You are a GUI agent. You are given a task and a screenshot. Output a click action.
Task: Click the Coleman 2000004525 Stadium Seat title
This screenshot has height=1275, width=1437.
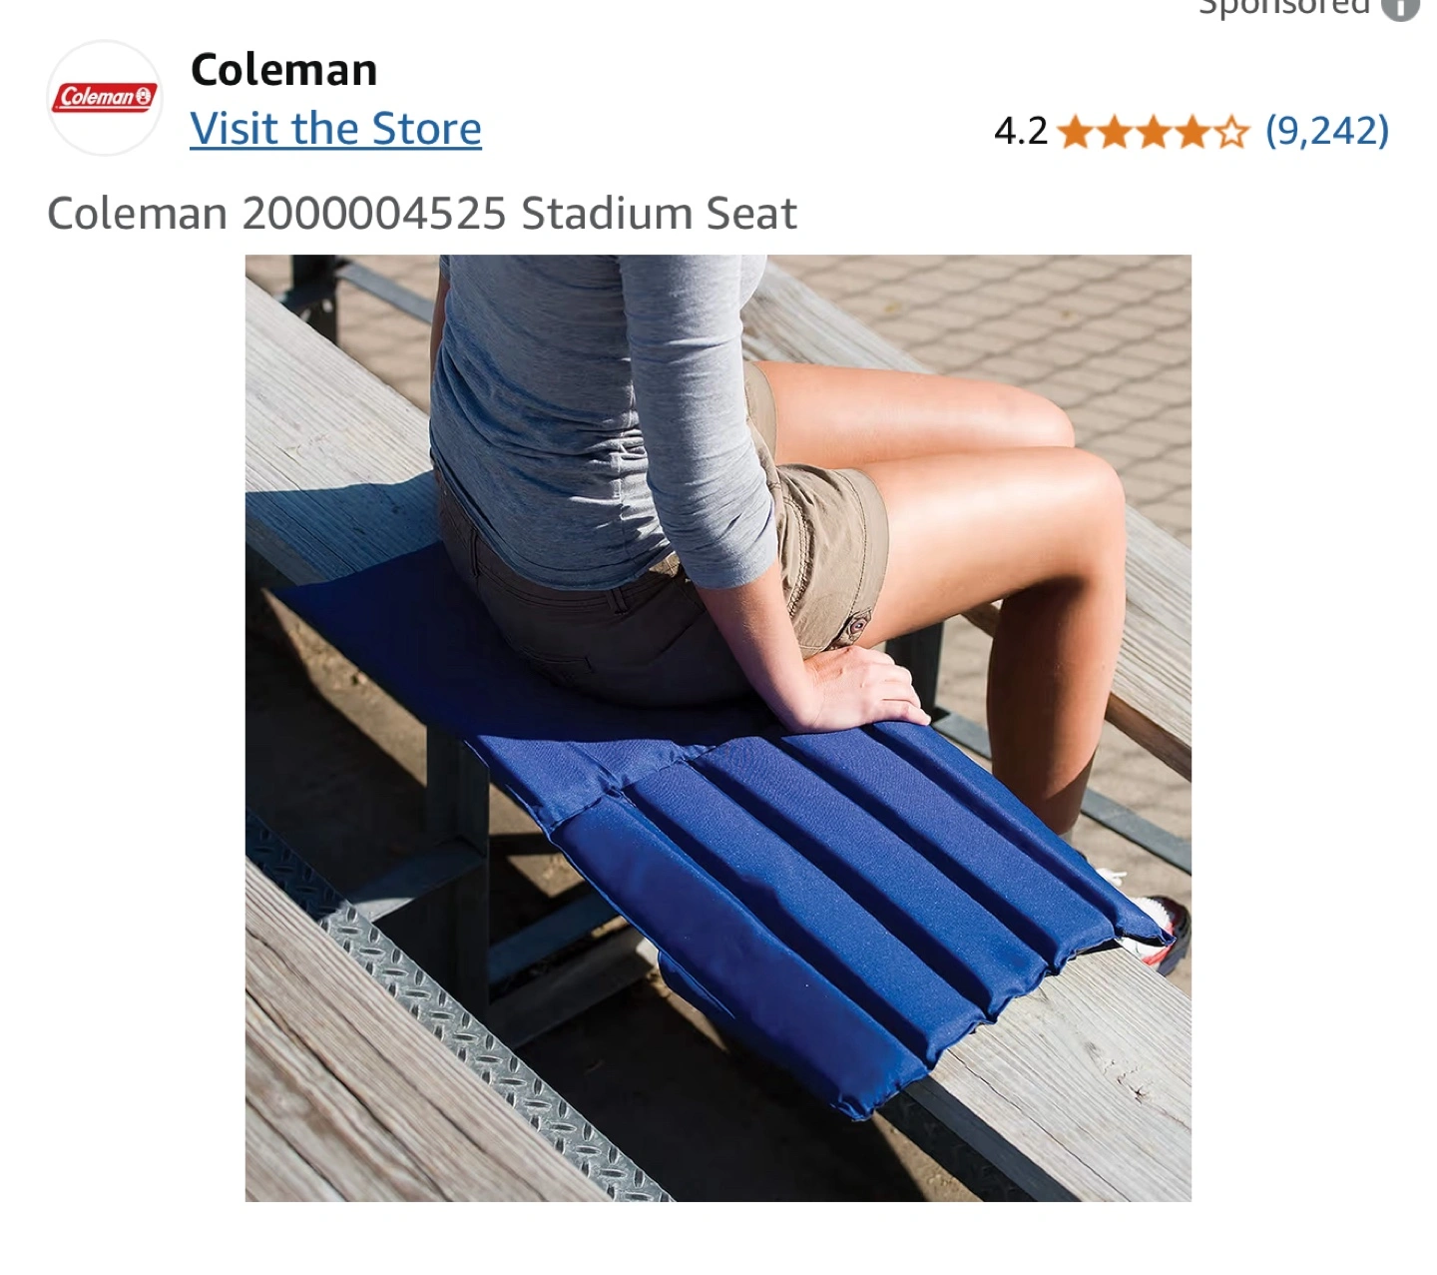pyautogui.click(x=422, y=214)
